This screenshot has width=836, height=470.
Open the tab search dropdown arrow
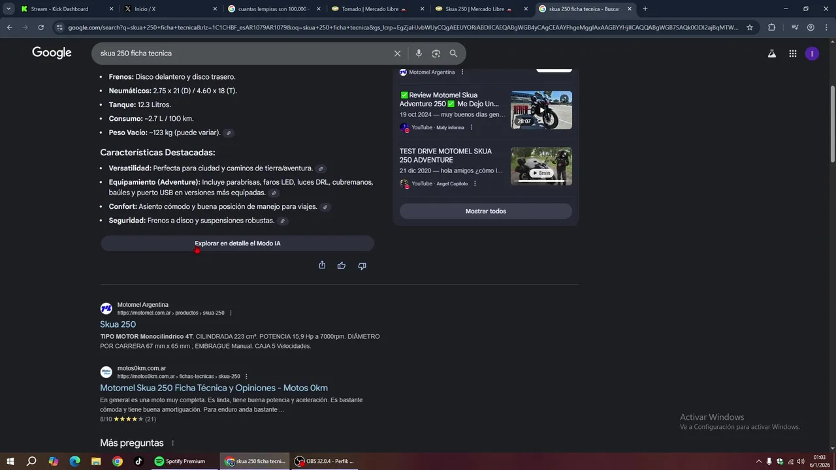pos(8,9)
